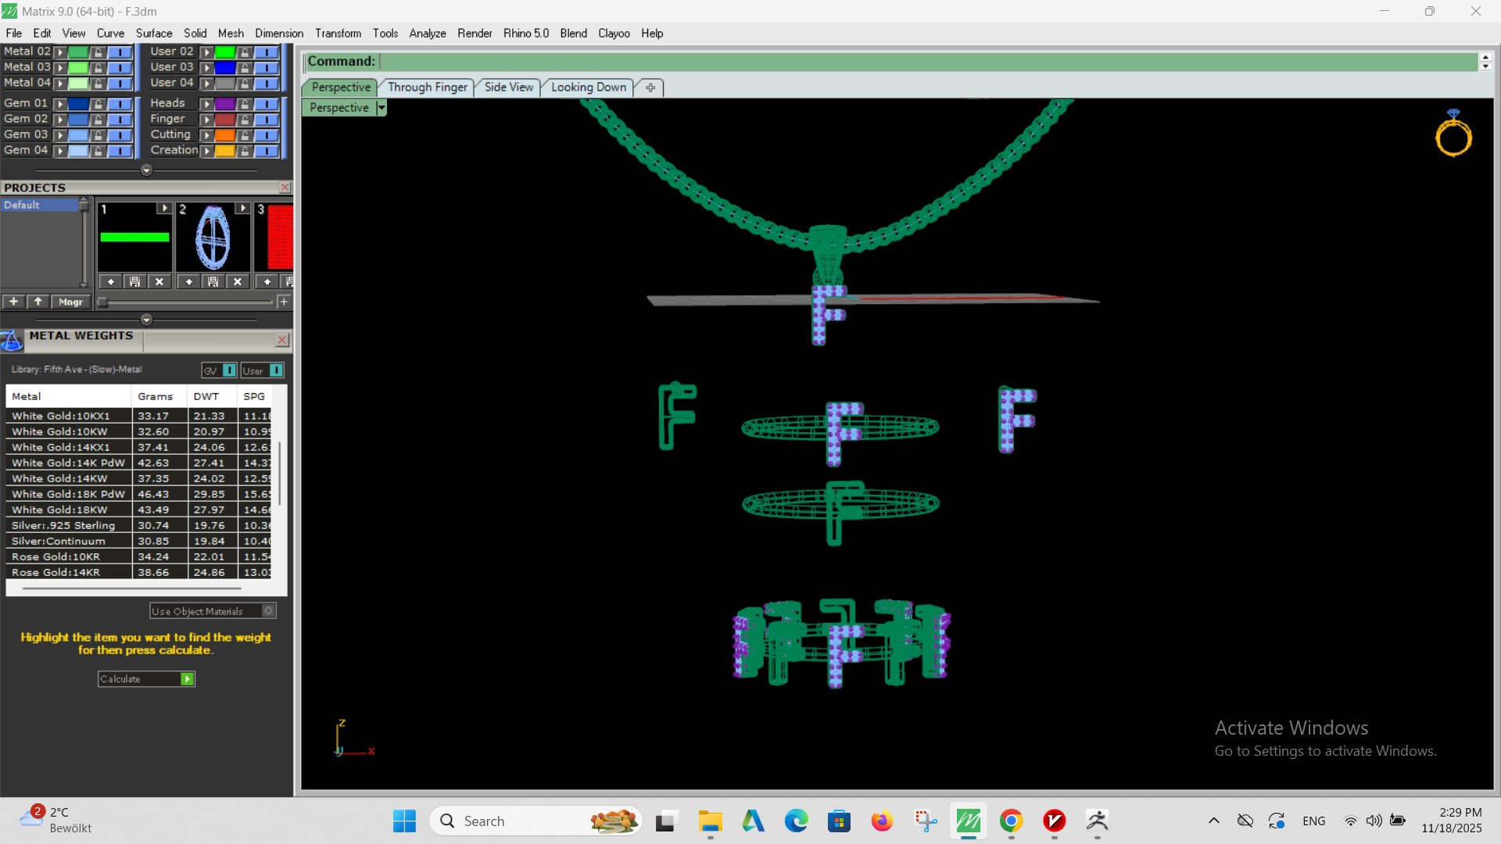Click plus icon at right of thumbnail slider

[x=284, y=302]
